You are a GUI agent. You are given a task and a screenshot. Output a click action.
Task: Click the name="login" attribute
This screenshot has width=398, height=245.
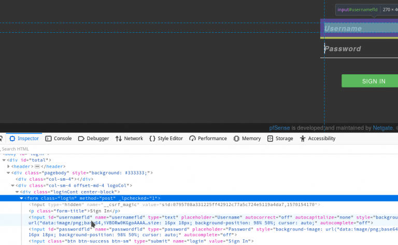tap(190, 241)
